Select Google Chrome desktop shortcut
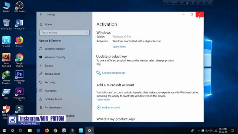238x134 pixels. pos(19,60)
